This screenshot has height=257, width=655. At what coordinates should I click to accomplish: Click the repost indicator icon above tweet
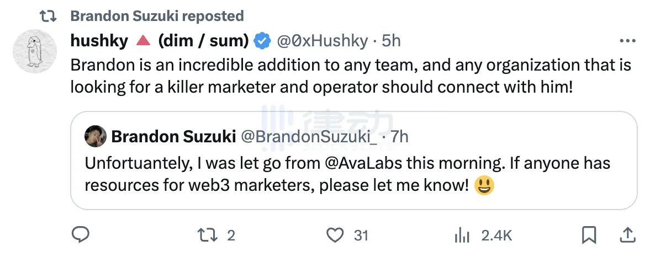tap(49, 16)
